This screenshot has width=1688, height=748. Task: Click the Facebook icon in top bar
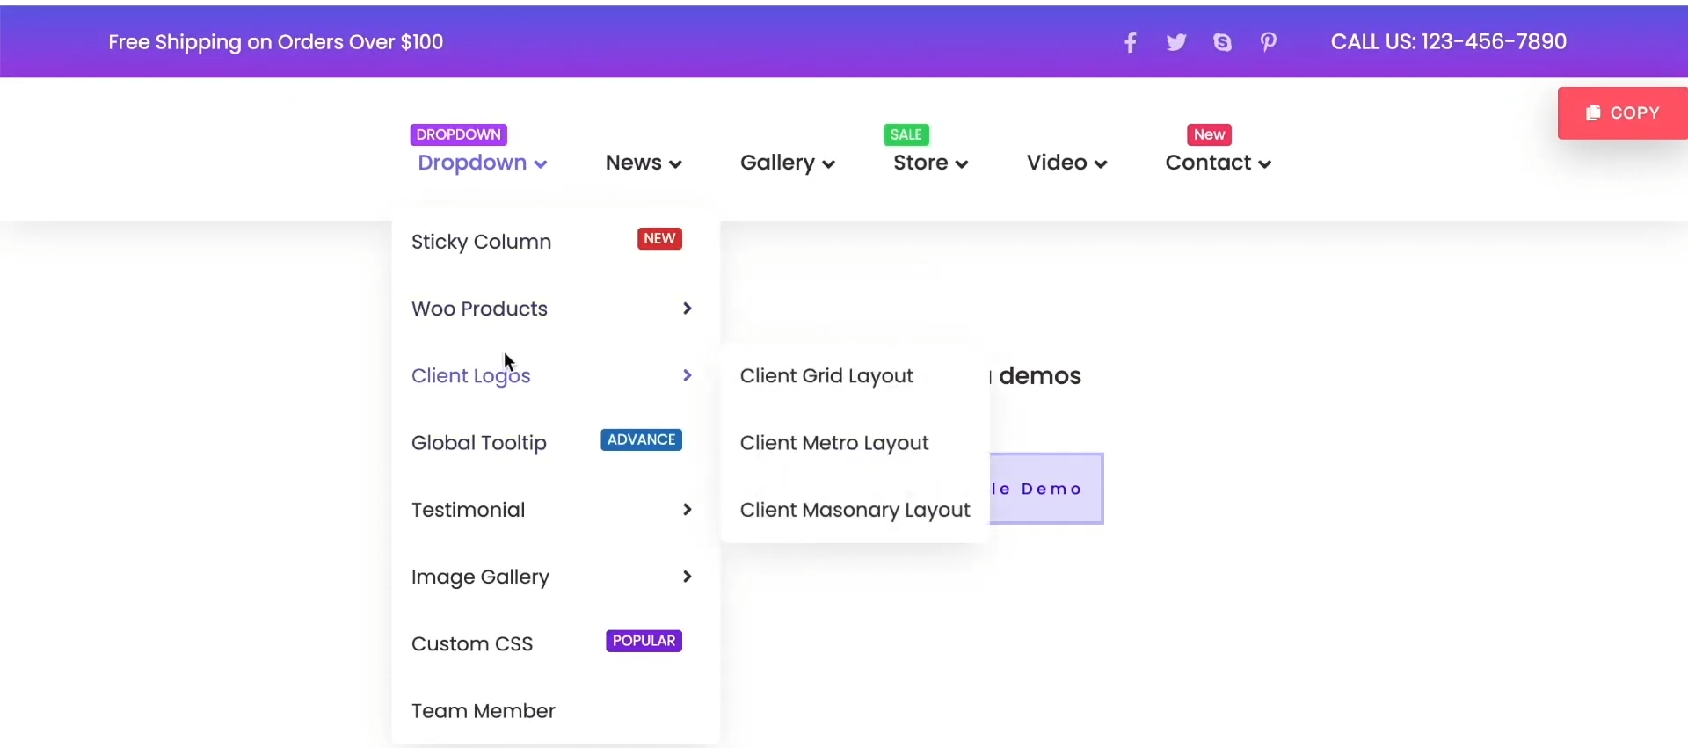(1131, 42)
